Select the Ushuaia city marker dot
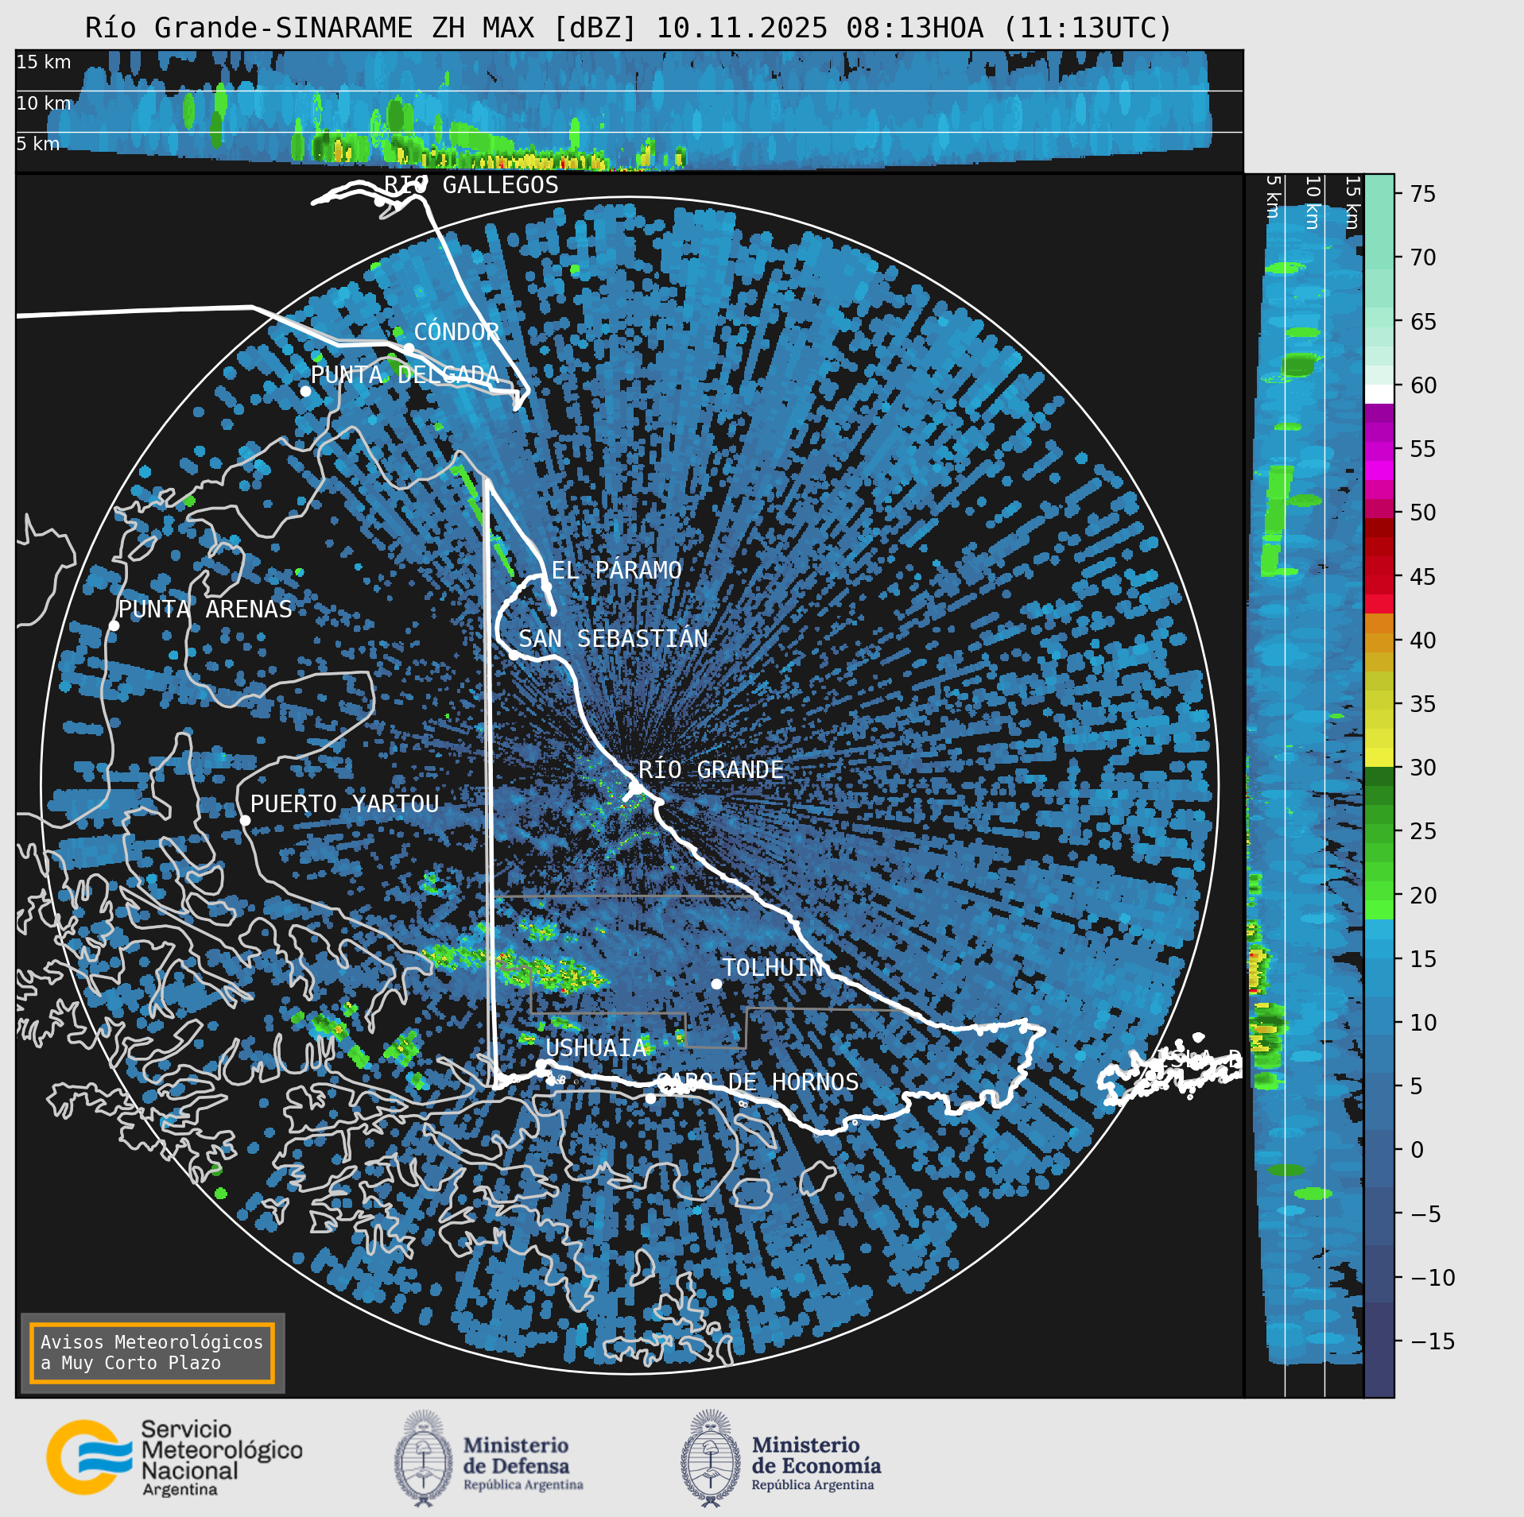This screenshot has height=1517, width=1524. [541, 1064]
